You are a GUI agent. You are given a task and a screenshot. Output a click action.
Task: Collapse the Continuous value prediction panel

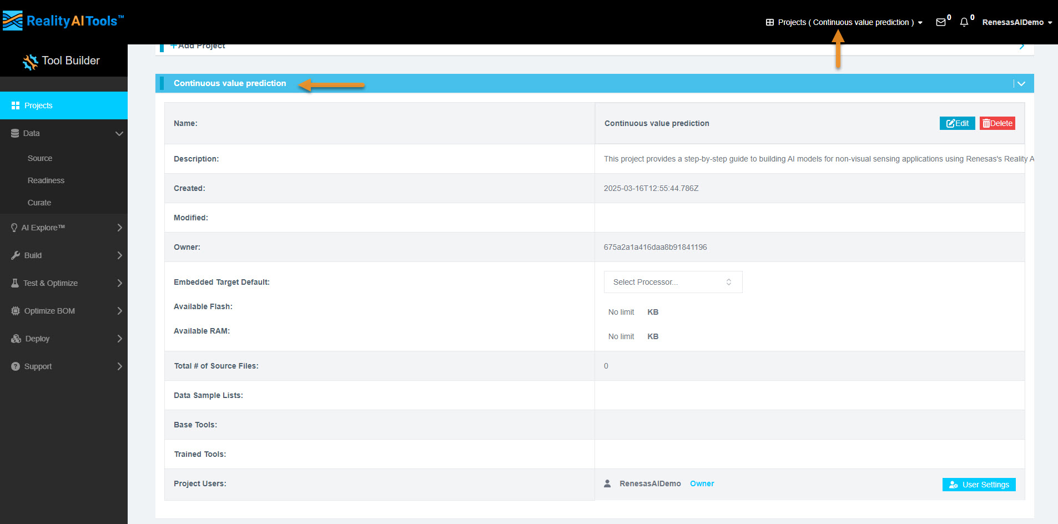pyautogui.click(x=1021, y=84)
